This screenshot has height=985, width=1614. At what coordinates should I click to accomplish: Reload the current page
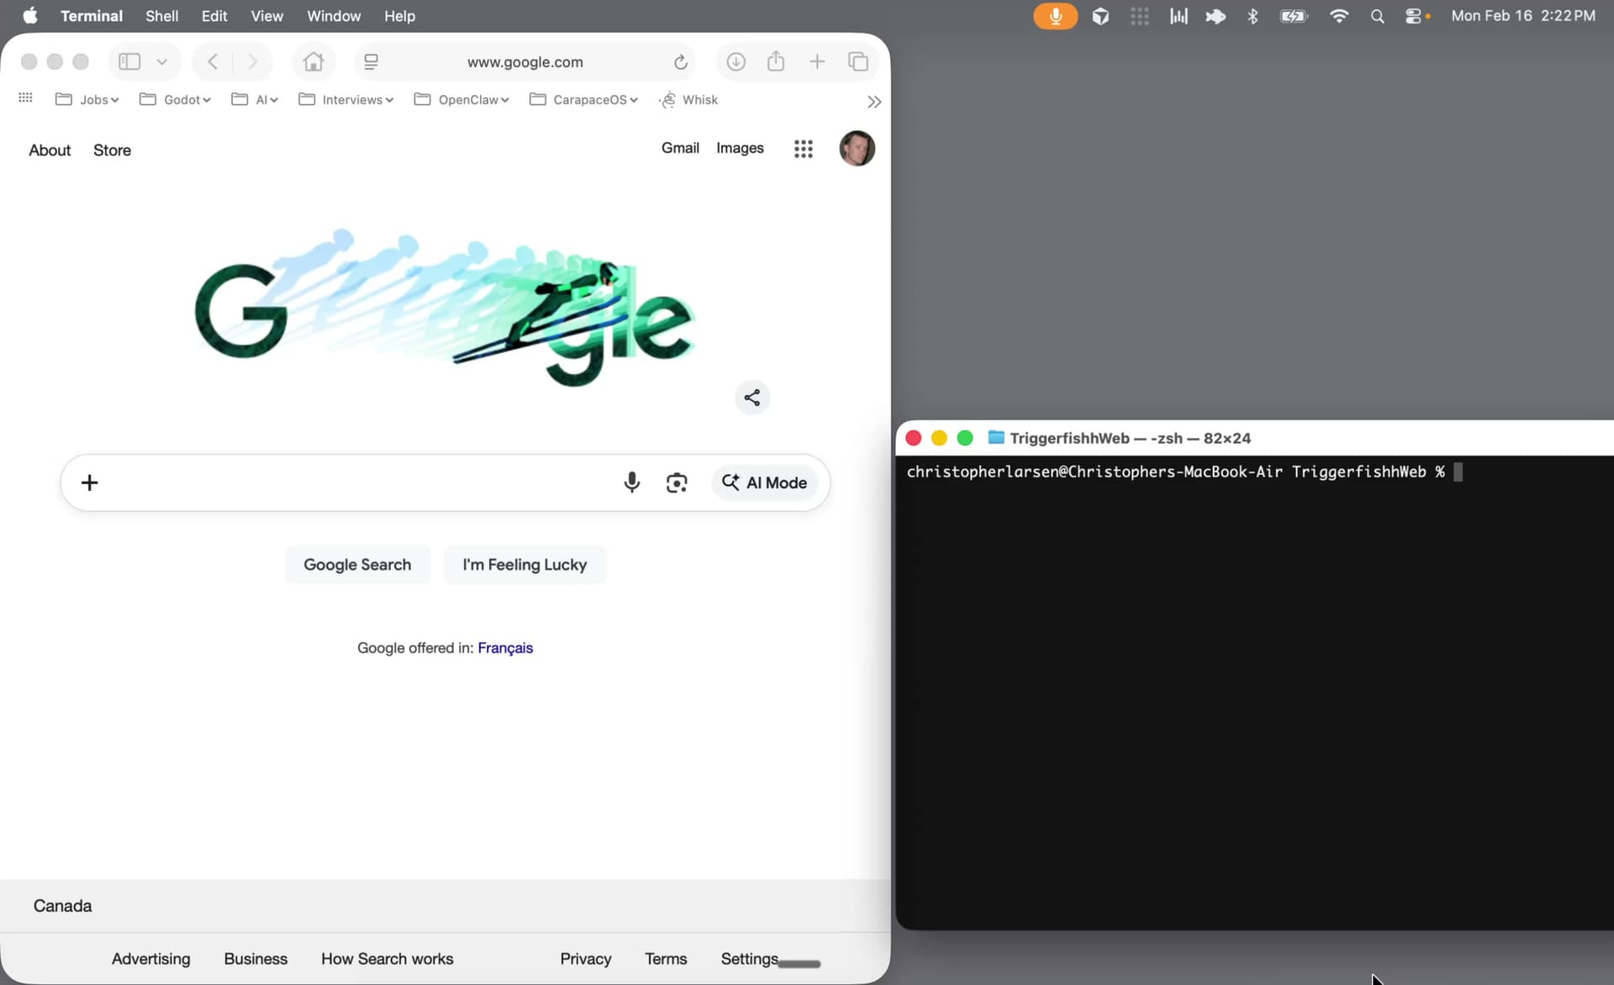[x=681, y=61]
